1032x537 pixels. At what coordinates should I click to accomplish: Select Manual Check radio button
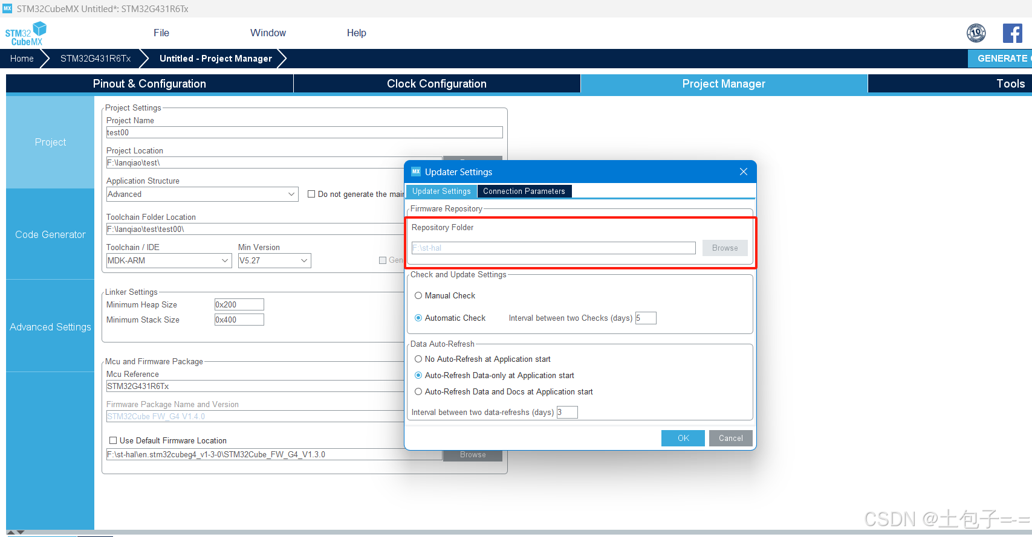click(418, 295)
